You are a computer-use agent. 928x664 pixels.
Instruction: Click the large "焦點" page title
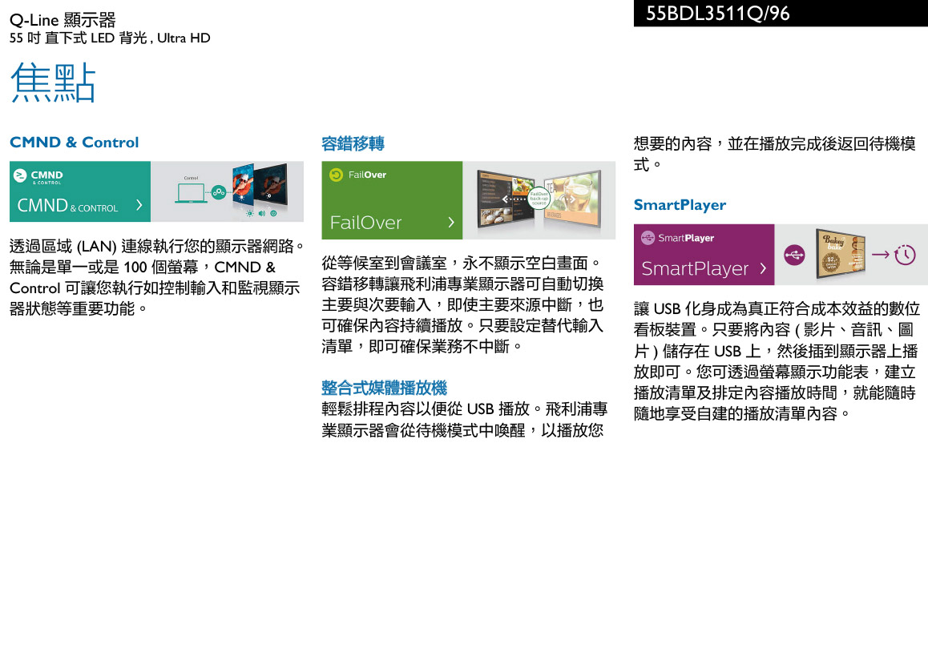(x=53, y=82)
